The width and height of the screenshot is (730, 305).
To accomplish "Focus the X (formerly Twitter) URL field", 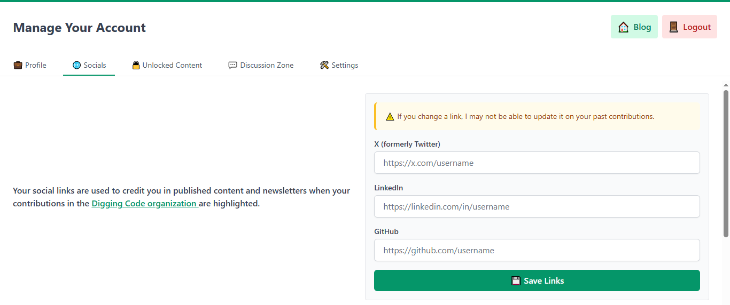I will 537,163.
